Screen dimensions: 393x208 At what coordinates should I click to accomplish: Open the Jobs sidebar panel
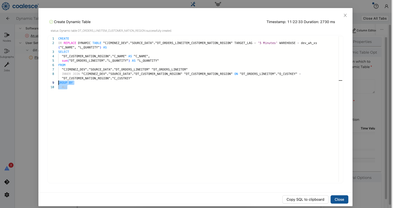tap(7, 67)
